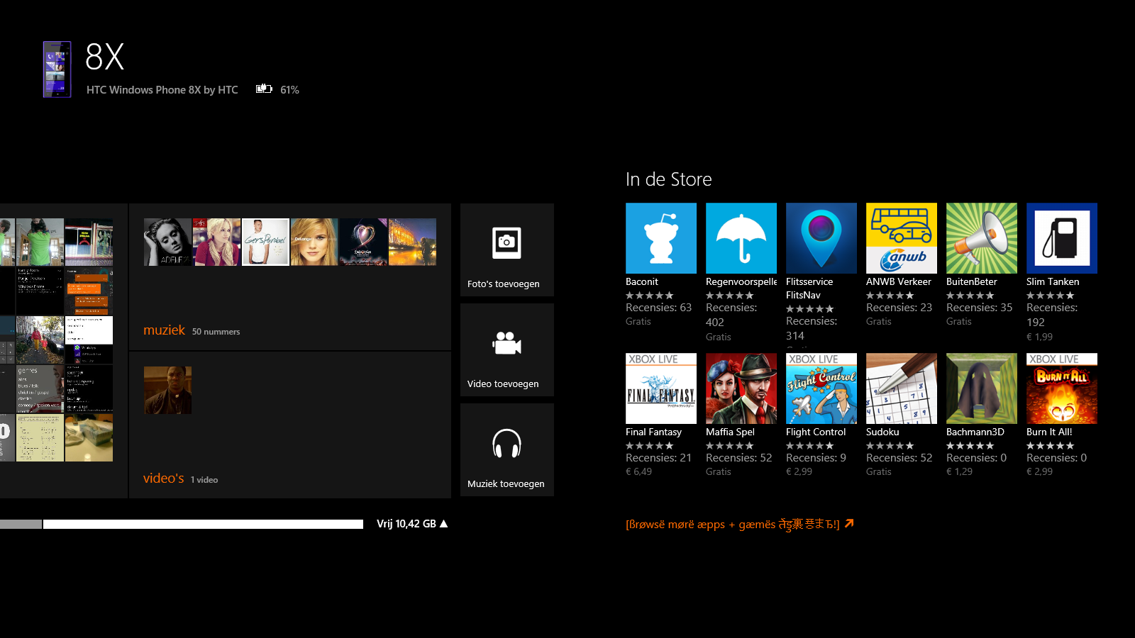The width and height of the screenshot is (1135, 638).
Task: Click the 'Slim Tanken' app name
Action: pos(1053,281)
